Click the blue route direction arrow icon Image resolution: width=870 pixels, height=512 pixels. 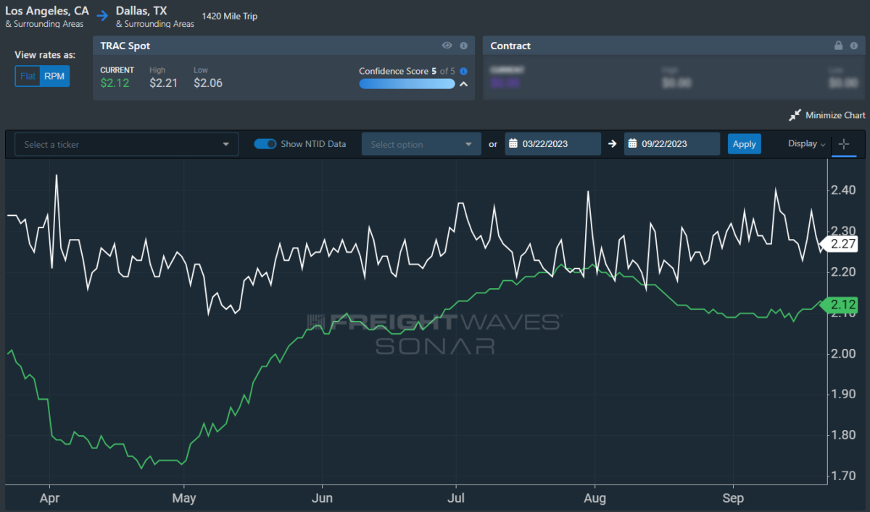[x=102, y=15]
